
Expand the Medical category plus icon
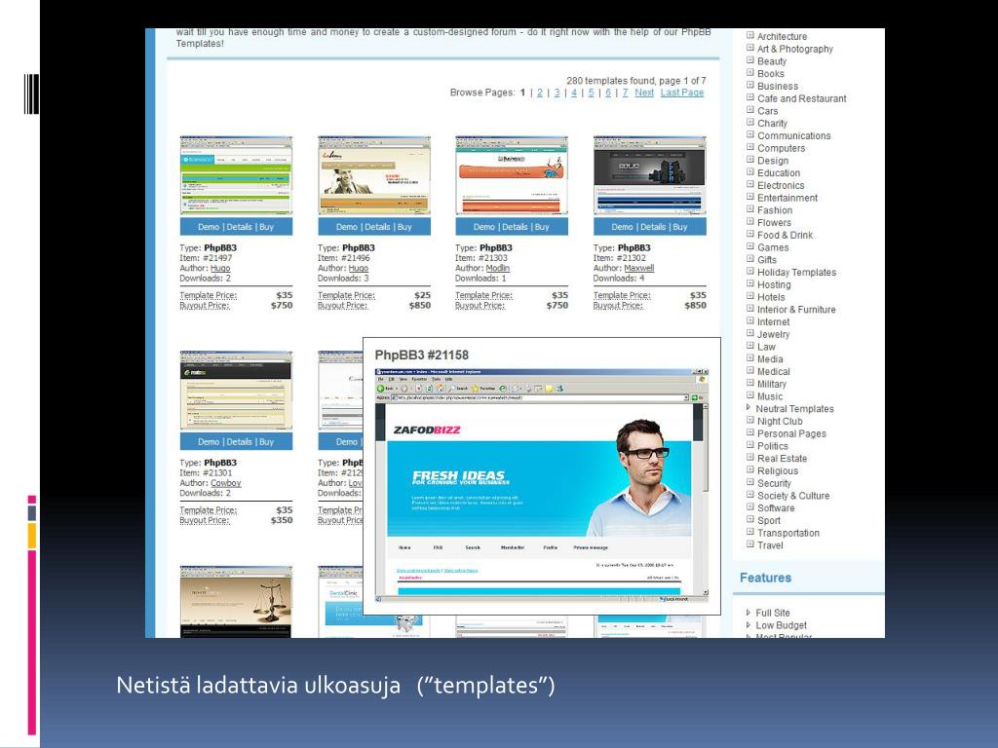(x=749, y=371)
